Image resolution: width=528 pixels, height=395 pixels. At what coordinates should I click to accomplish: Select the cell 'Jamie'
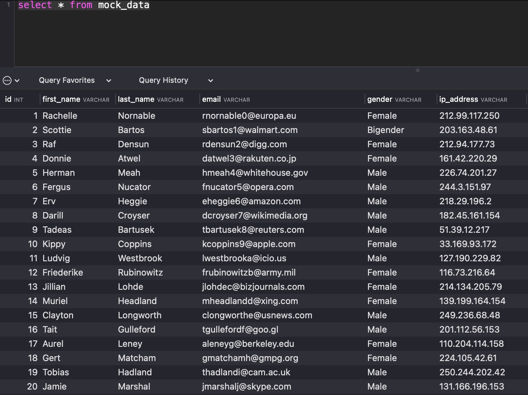54,387
